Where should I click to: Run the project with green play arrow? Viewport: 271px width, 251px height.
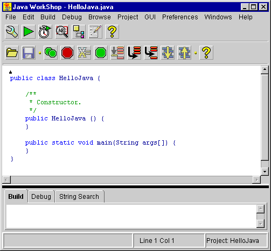tap(29, 32)
